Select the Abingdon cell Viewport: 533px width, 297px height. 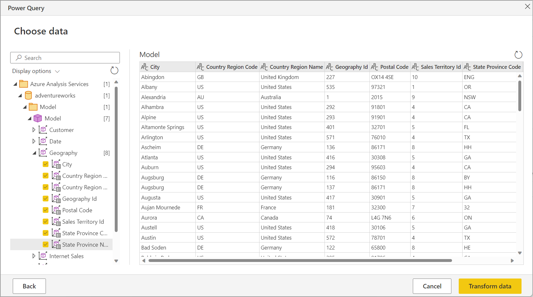[x=168, y=77]
